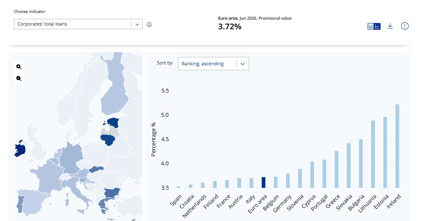Switch to the line chart view

(377, 26)
